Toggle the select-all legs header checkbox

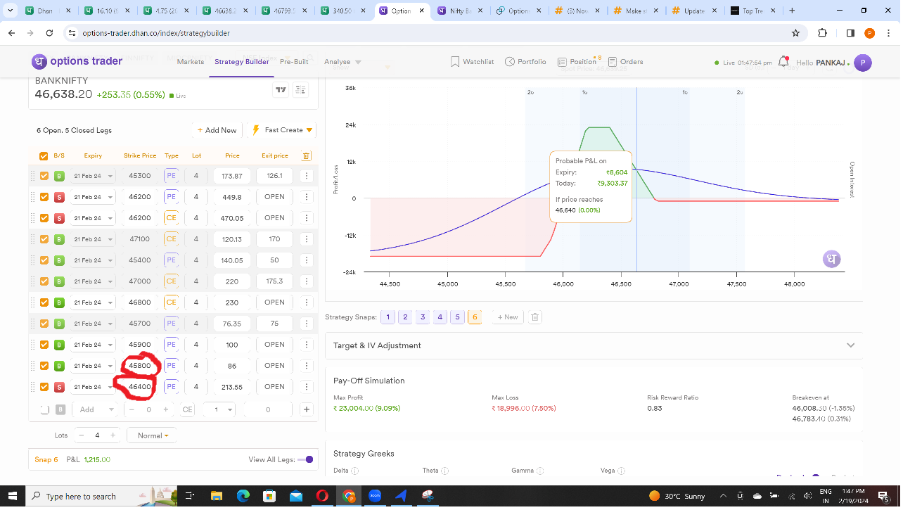coord(44,156)
